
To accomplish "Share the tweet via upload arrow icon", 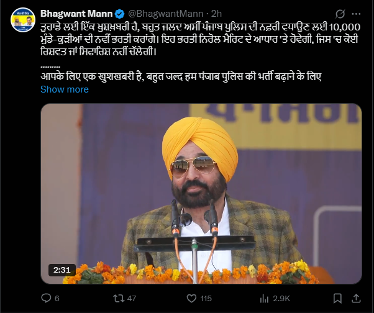I will click(356, 298).
